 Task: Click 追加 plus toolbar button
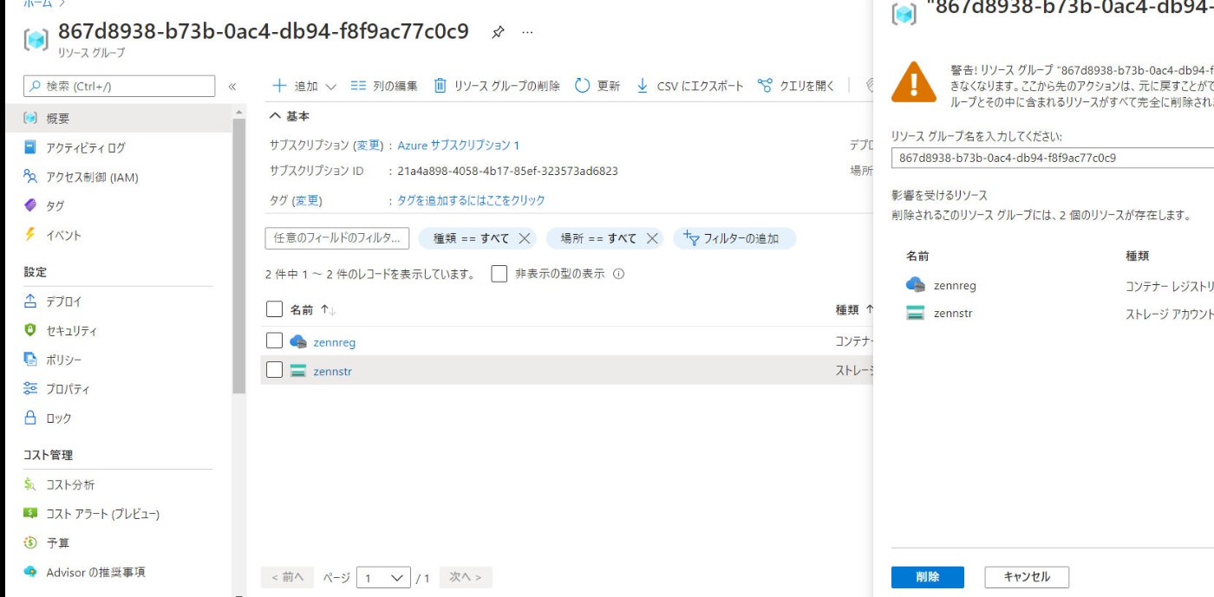click(x=295, y=86)
